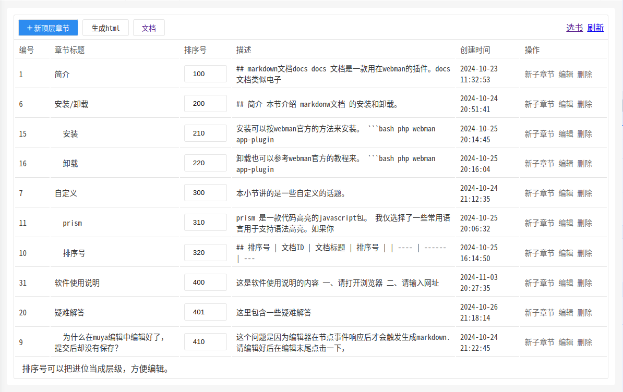This screenshot has height=392, width=623.
Task: Click the sort number field showing 200
Action: pos(206,104)
